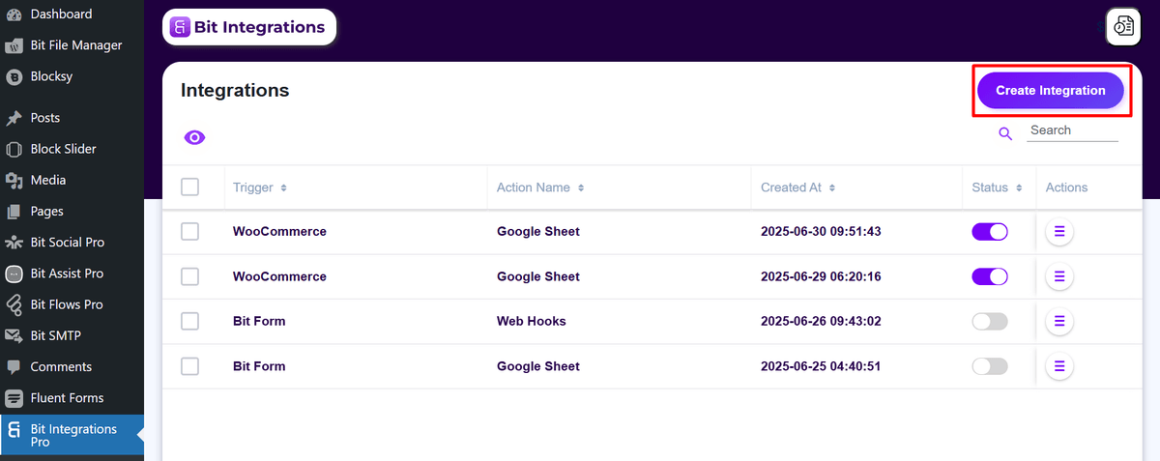
Task: Select checkbox for 2025-06-29 06:20:16 row
Action: click(x=190, y=276)
